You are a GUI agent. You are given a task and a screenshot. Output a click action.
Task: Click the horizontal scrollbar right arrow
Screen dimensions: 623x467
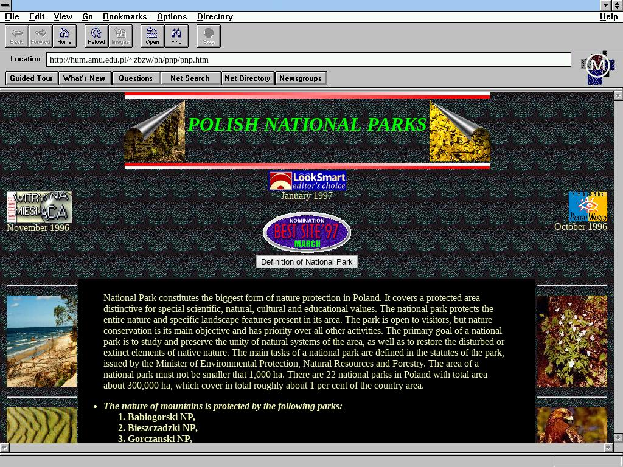tap(608, 448)
